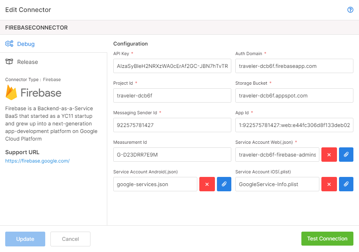
Task: Open the firebase.google.com support link
Action: [x=37, y=161]
